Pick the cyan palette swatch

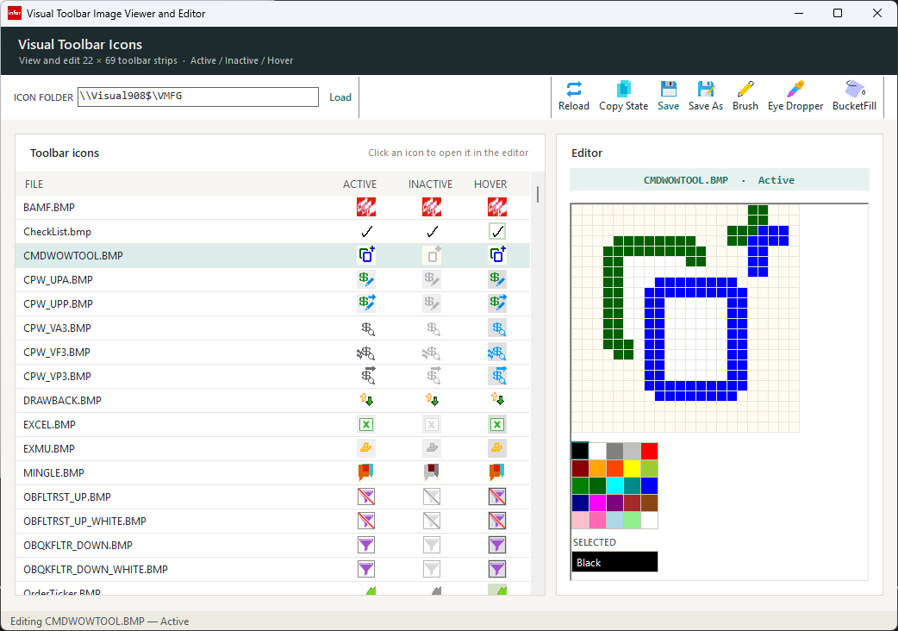coord(614,485)
